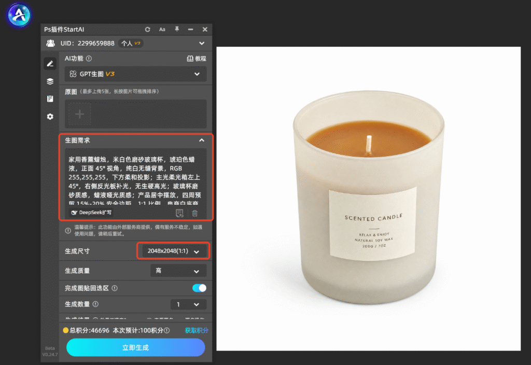Click the 生成尺寸 label
The image size is (531, 365).
pos(77,251)
